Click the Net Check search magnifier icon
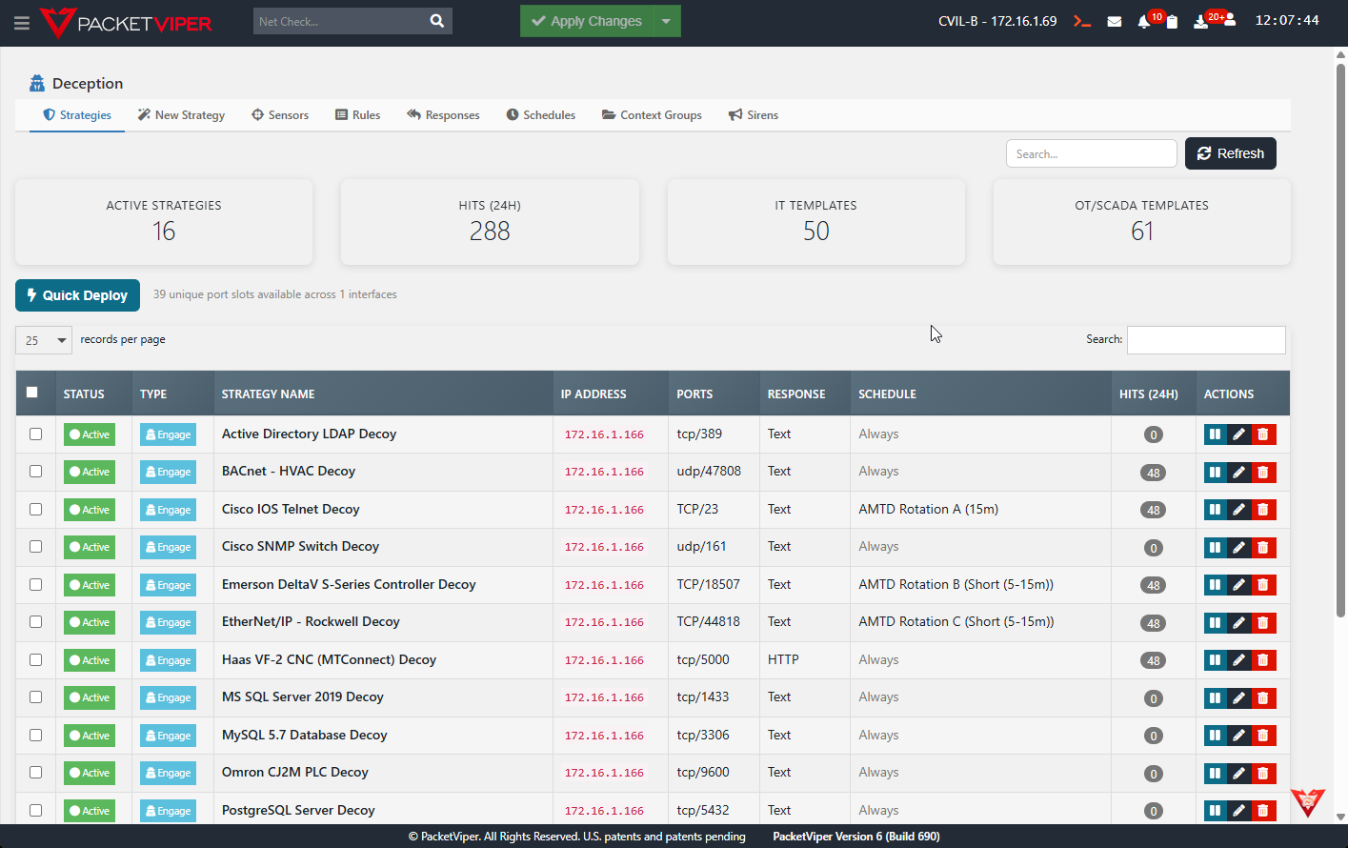 click(436, 21)
